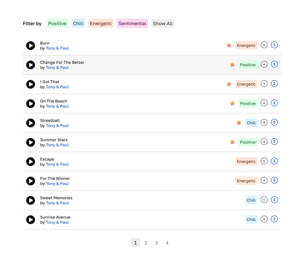Open Tony & Paul link under For The Winner
Screen dimensions: 306x258
[57, 184]
